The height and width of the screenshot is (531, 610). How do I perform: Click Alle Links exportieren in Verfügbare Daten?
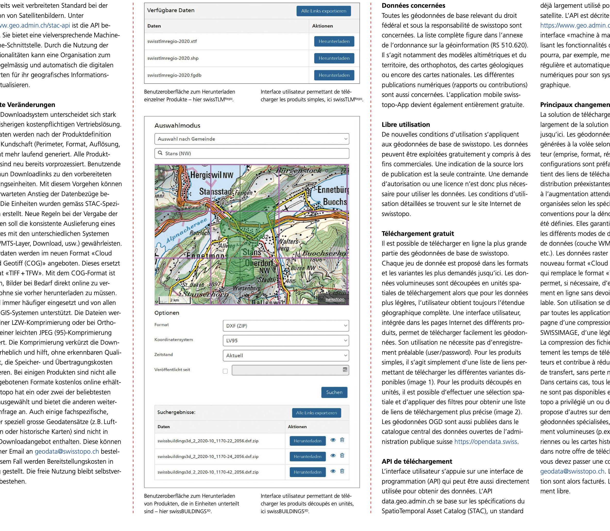pos(324,11)
